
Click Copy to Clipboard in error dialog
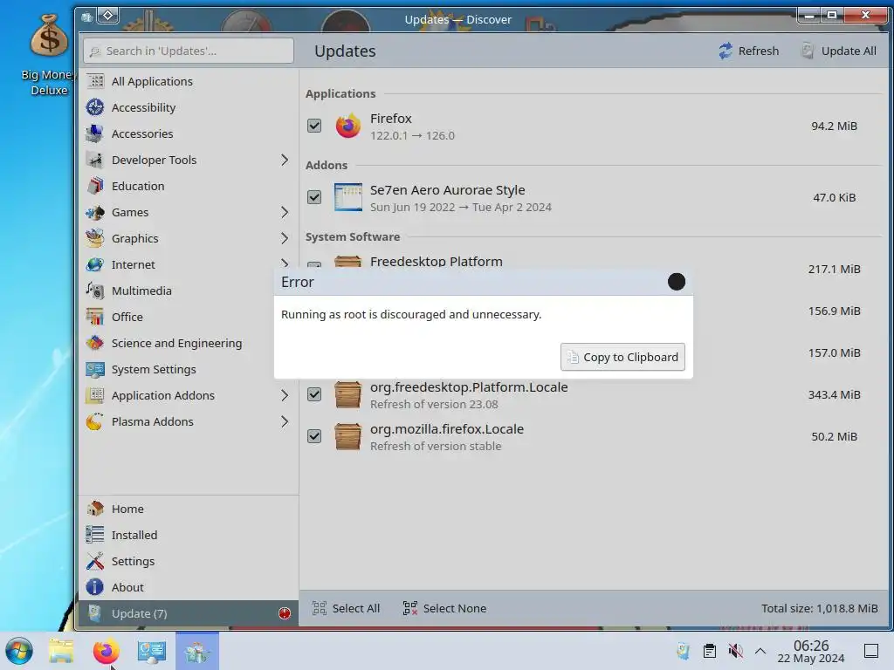tap(622, 357)
